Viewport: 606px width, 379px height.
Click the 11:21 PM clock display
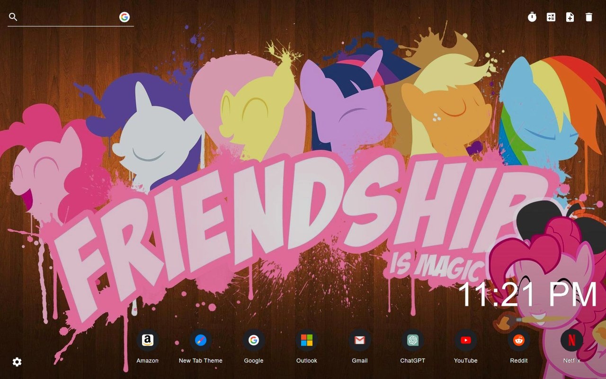coord(528,294)
